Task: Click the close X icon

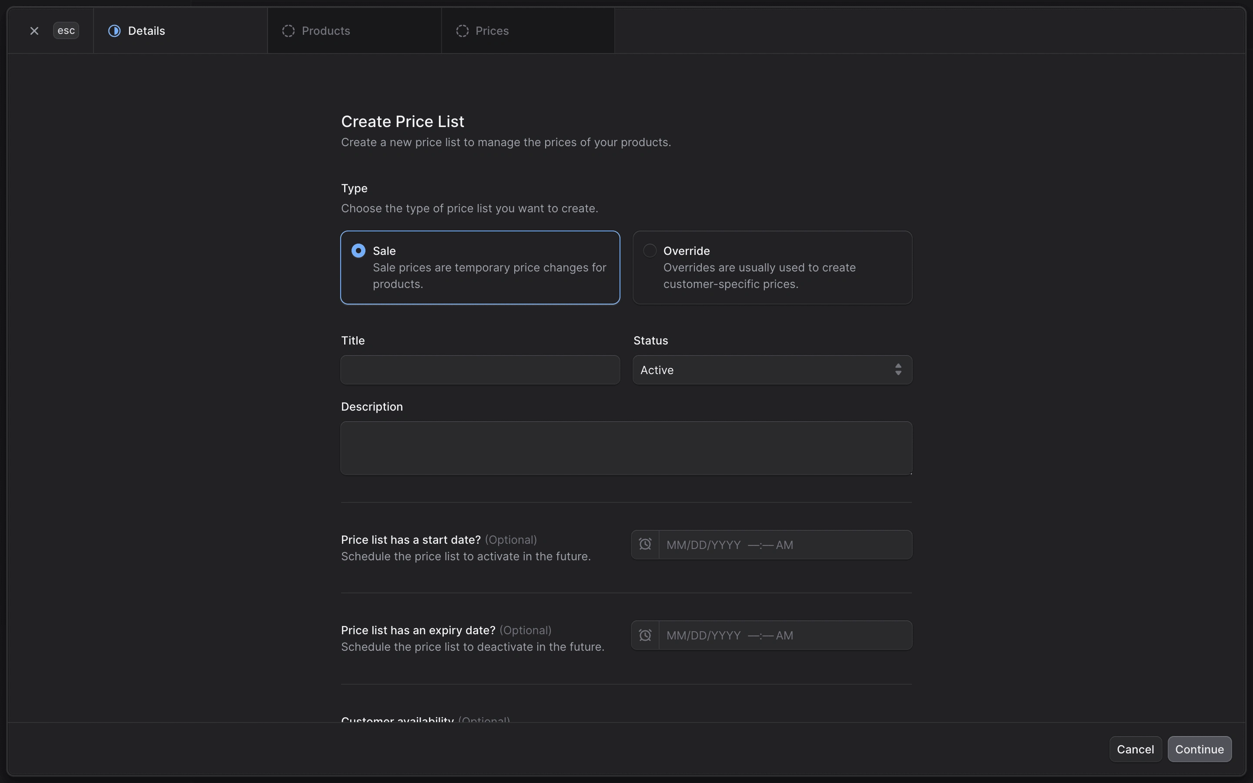Action: click(x=34, y=30)
